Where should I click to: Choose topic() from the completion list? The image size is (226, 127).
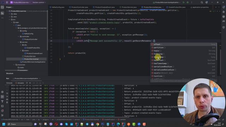pos(183,51)
